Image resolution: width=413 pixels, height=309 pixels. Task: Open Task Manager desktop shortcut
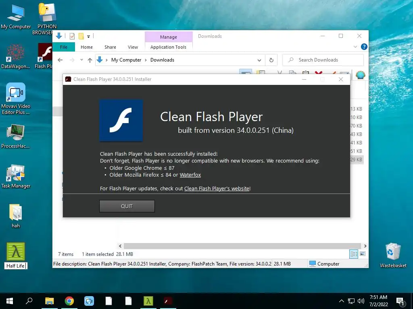16,176
